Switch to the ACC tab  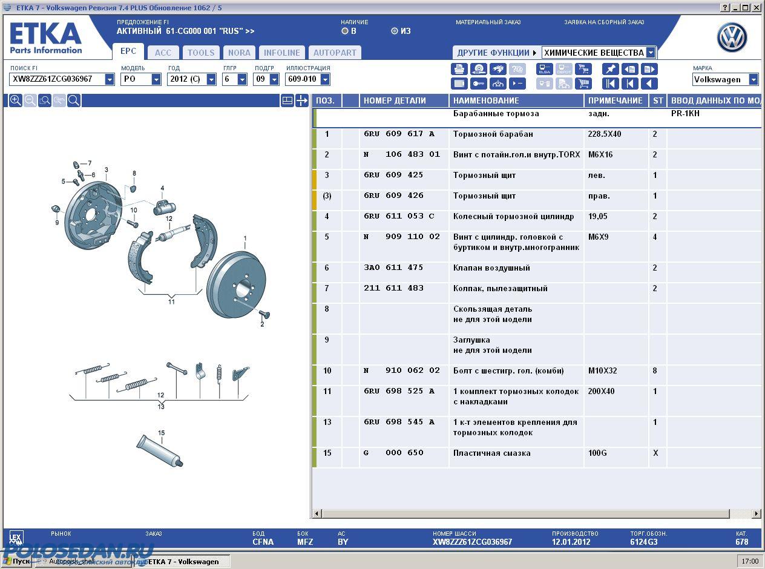click(x=163, y=53)
